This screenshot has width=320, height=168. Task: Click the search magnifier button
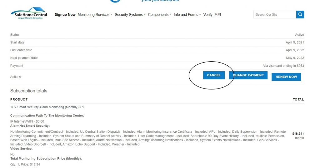(x=300, y=14)
